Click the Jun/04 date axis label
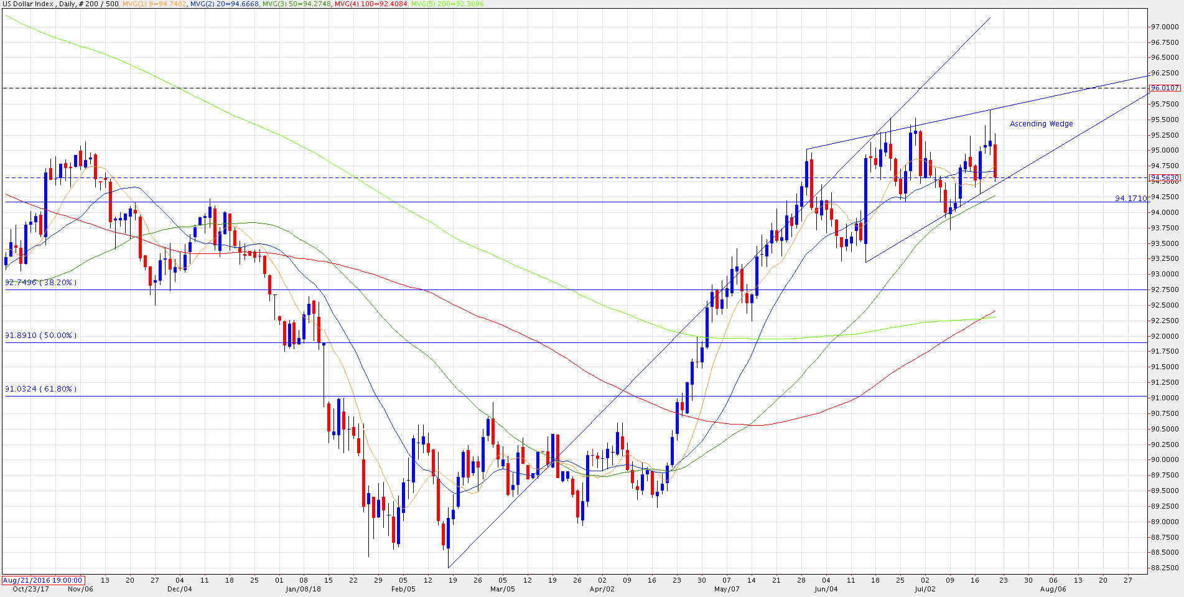The width and height of the screenshot is (1184, 597). click(826, 589)
